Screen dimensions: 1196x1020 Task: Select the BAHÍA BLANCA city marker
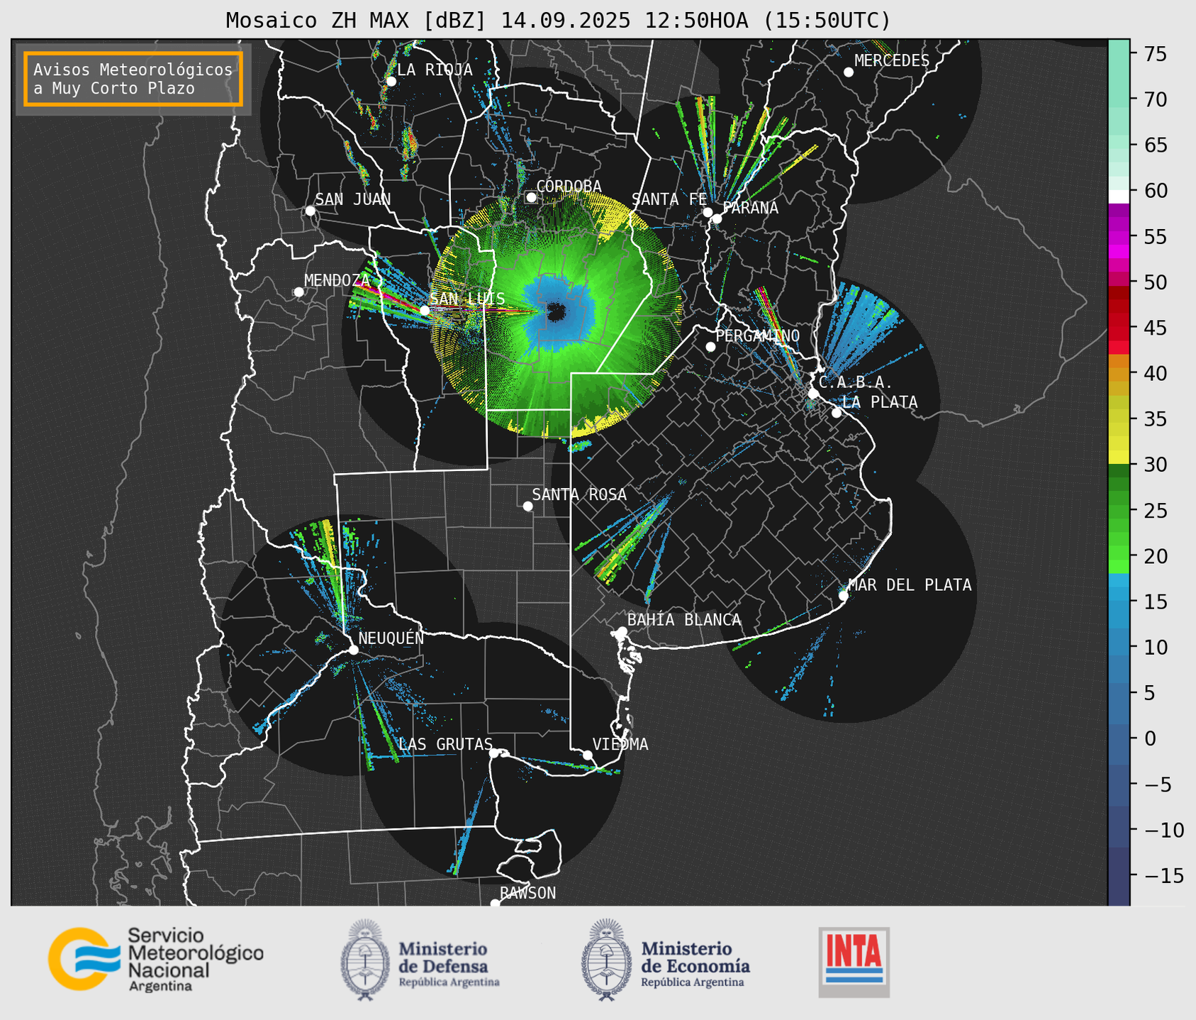pos(622,631)
